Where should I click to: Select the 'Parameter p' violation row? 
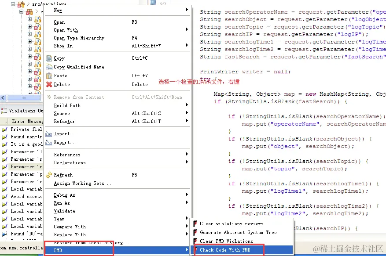(22, 174)
